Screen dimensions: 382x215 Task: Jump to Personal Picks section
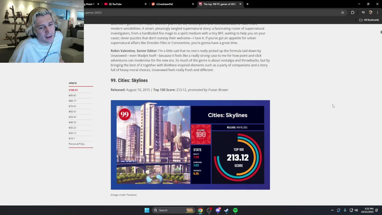[77, 144]
